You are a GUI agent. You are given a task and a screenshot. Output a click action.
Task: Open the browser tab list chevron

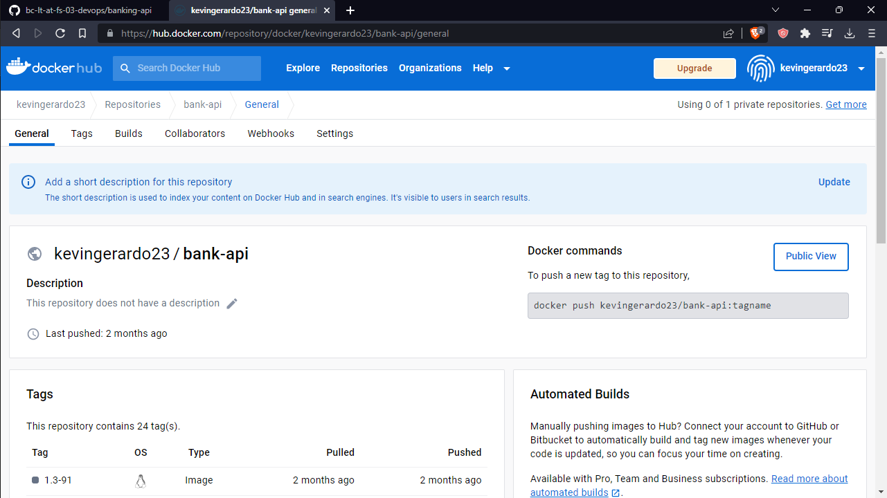click(x=775, y=10)
